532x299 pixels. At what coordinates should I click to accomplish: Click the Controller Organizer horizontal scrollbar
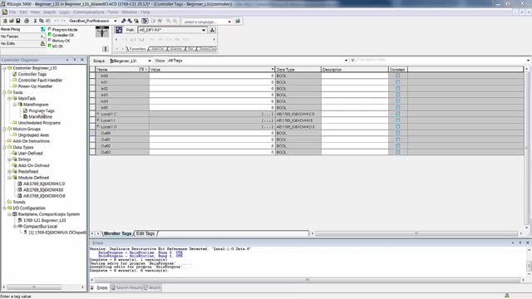pyautogui.click(x=34, y=287)
